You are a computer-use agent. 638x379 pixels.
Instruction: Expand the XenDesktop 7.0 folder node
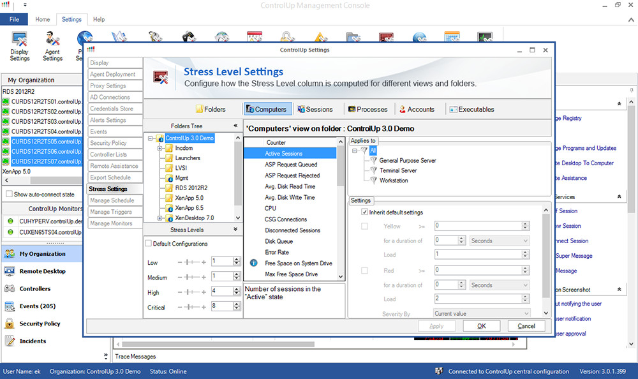point(160,218)
